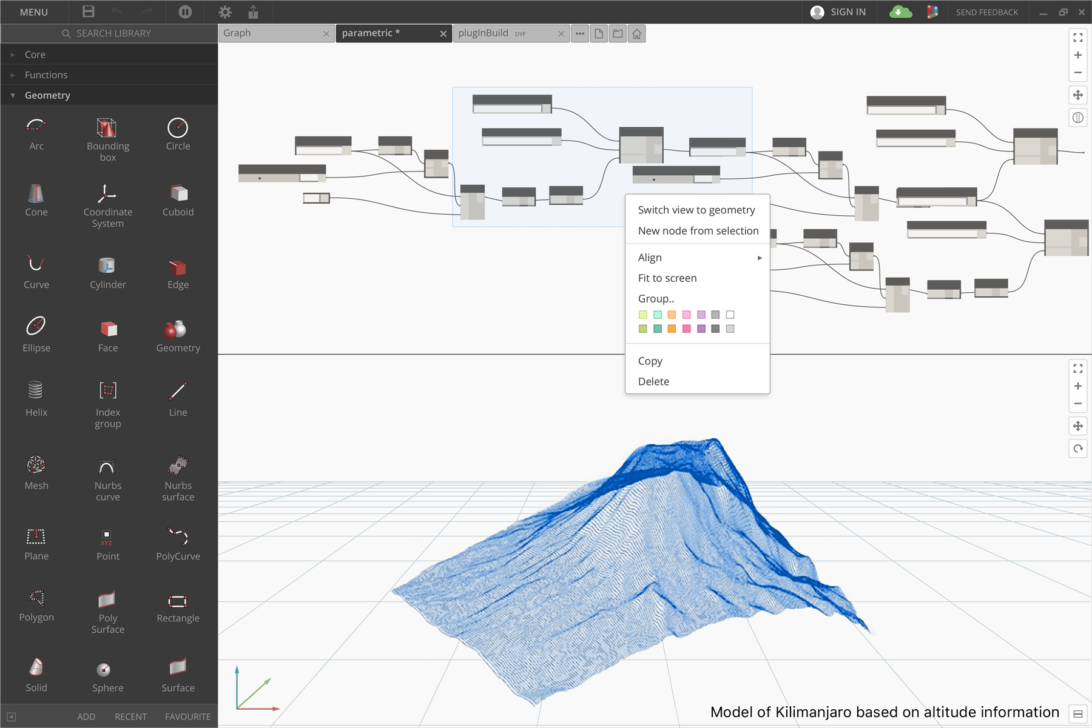
Task: Choose the Circle geometry icon
Action: [x=178, y=127]
